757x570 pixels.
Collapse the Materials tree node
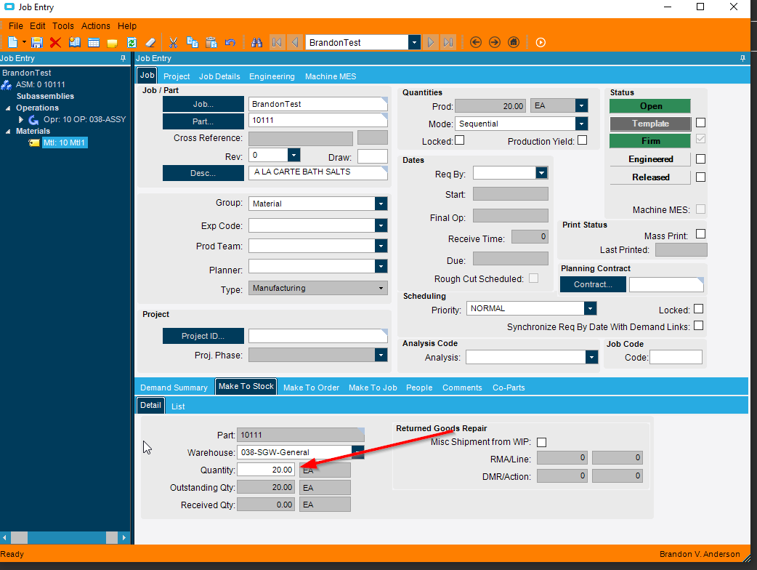click(8, 132)
